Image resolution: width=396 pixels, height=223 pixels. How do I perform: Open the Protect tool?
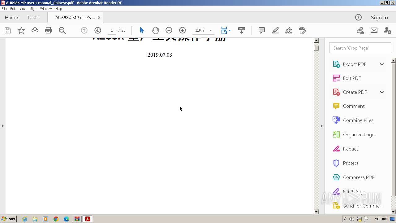[x=351, y=163]
